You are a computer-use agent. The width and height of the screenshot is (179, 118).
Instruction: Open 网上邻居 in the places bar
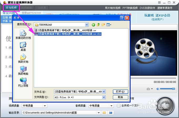23,82
